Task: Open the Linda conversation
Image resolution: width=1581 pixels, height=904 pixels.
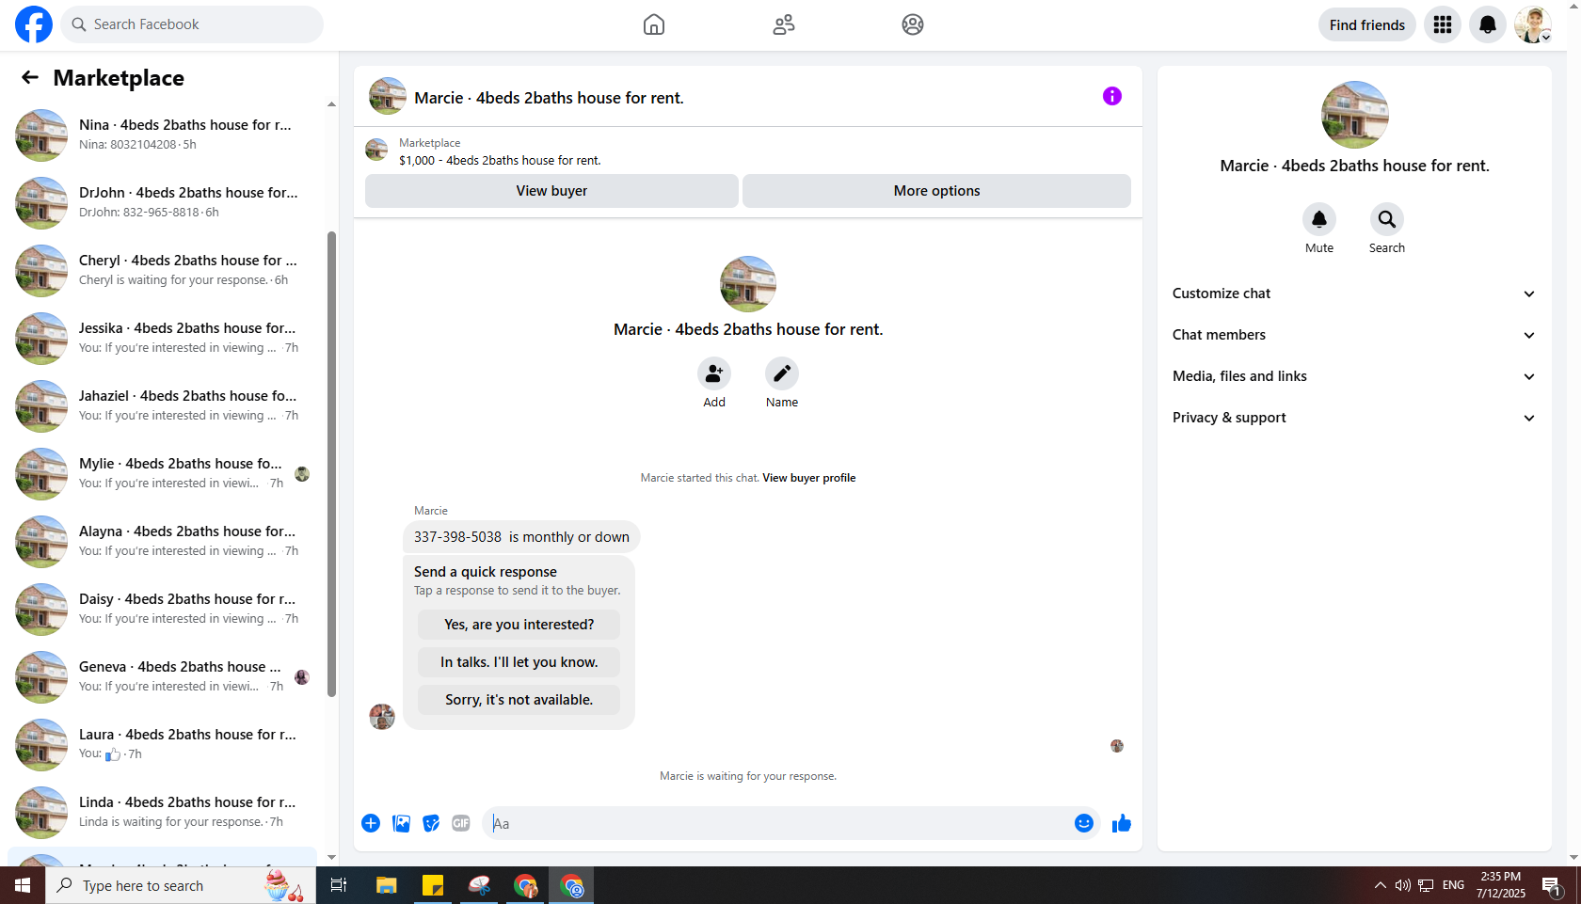Action: point(164,812)
